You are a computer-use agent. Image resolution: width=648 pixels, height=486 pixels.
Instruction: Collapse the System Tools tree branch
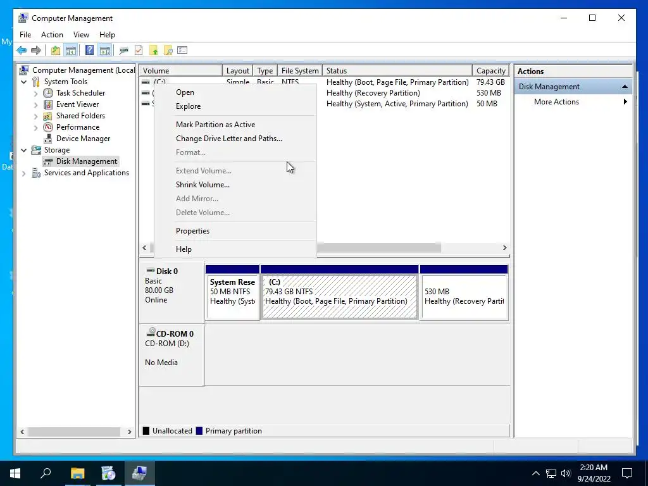[24, 82]
